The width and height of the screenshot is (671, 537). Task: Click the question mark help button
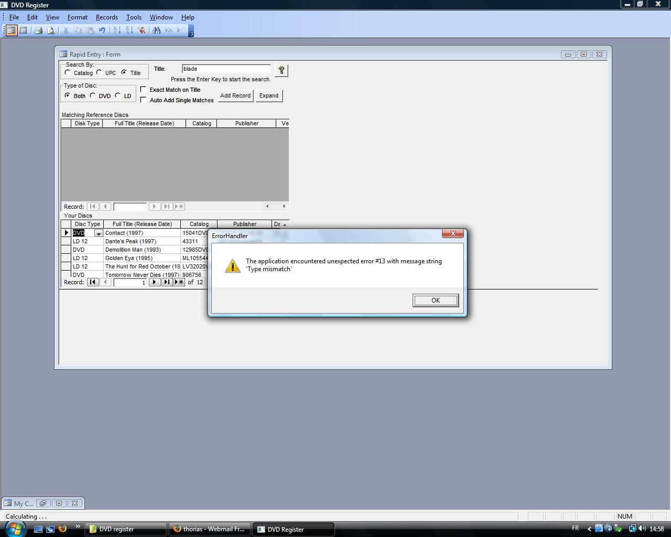coord(281,70)
